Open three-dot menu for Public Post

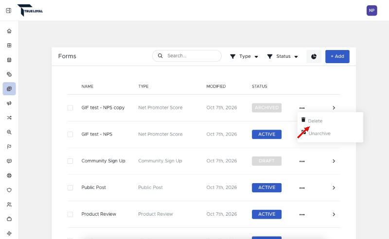point(302,188)
